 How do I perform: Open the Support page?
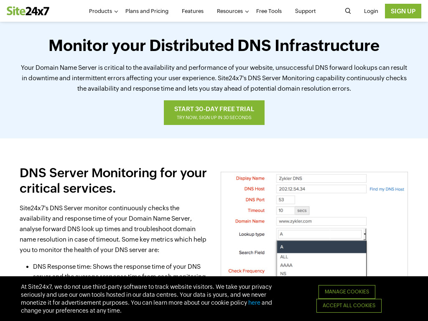(305, 11)
